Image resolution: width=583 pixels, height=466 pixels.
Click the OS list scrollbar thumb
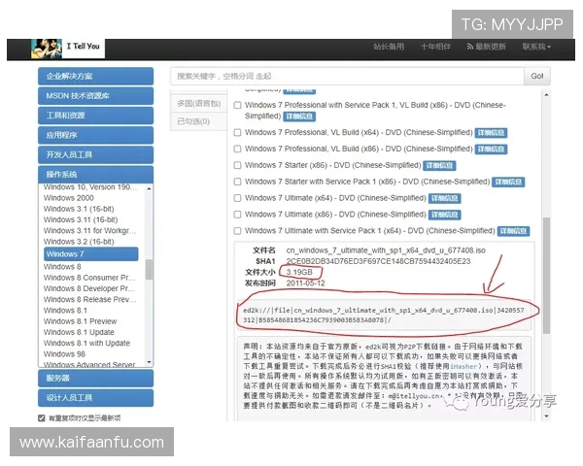coord(149,270)
